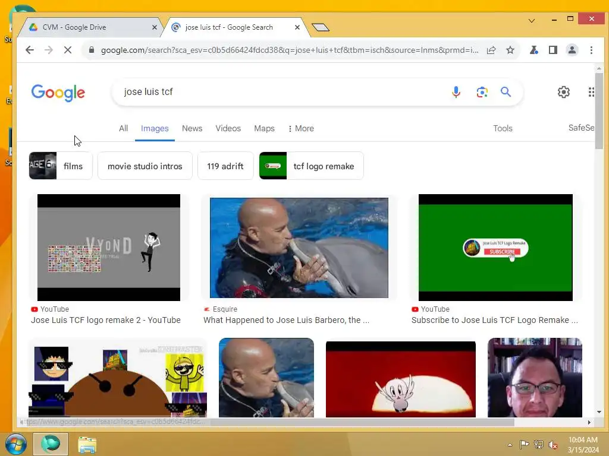Open Videos results
Screen dimensions: 609x456
click(228, 128)
